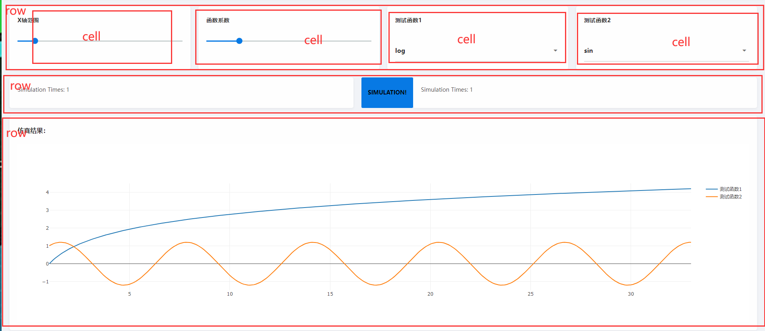Click the SIMULATION! button

(x=387, y=92)
